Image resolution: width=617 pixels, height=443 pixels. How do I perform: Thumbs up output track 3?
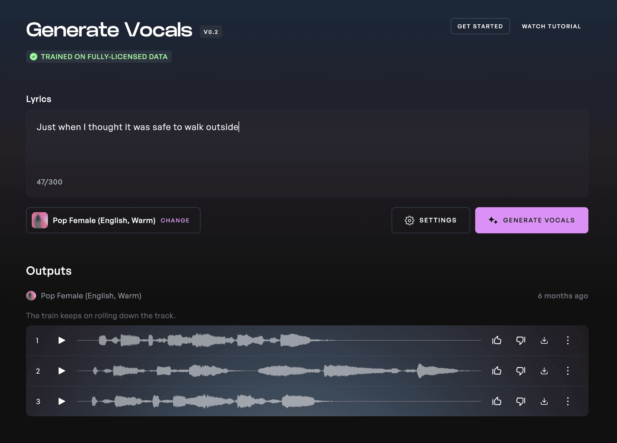click(x=497, y=401)
